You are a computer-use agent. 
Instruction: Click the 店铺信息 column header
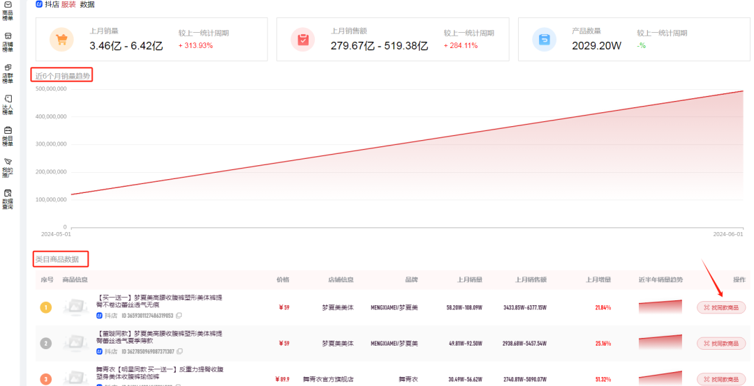(341, 279)
